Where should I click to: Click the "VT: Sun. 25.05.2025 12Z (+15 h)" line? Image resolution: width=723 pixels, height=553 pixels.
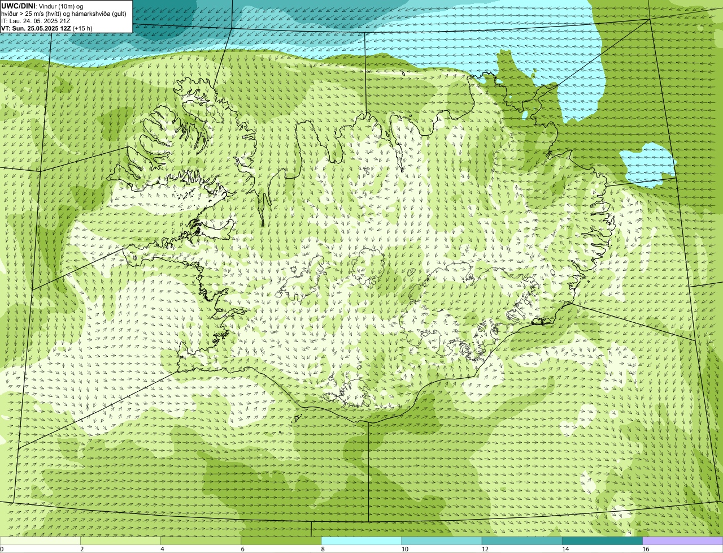click(47, 28)
